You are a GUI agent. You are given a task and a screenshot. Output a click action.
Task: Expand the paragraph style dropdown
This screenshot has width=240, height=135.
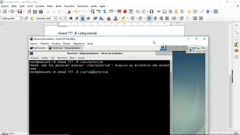pos(21,18)
